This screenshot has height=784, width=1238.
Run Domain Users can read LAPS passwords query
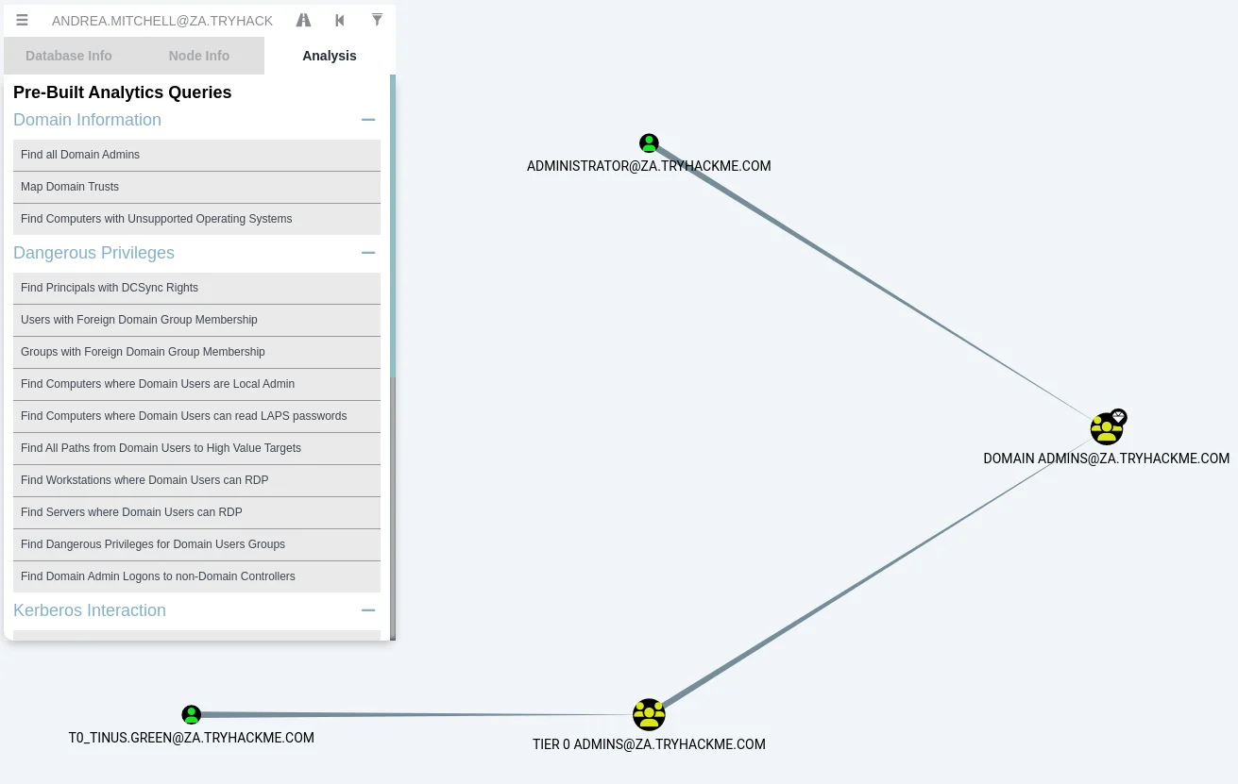pyautogui.click(x=196, y=416)
